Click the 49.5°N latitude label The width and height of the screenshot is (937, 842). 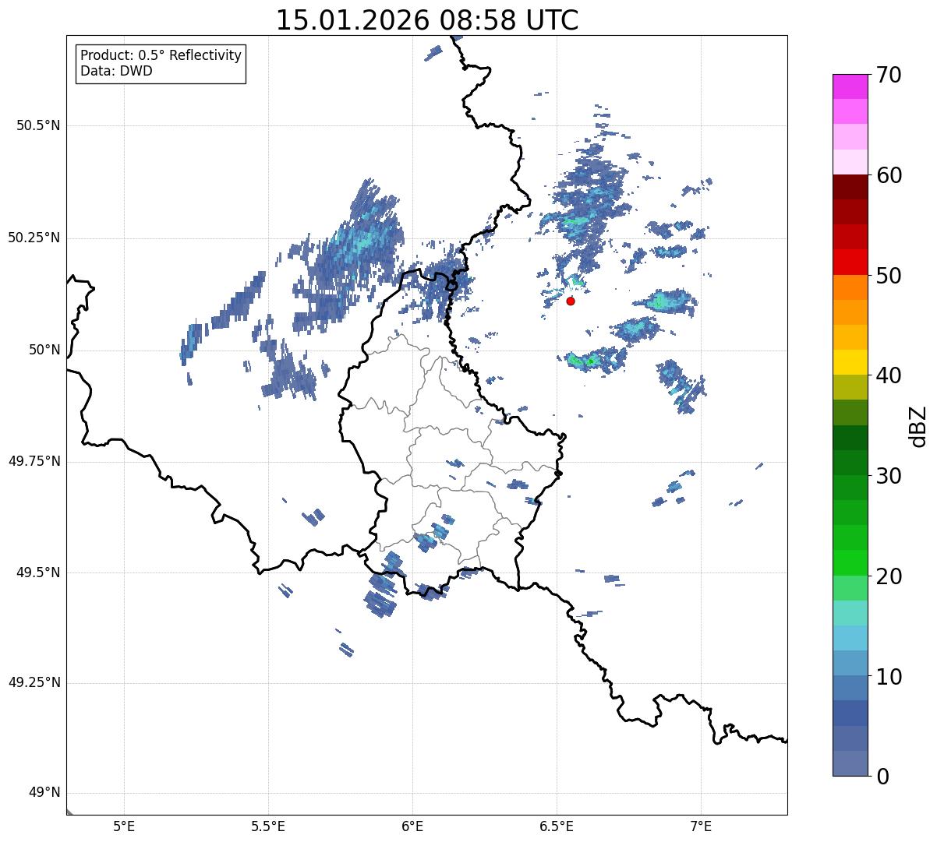38,572
